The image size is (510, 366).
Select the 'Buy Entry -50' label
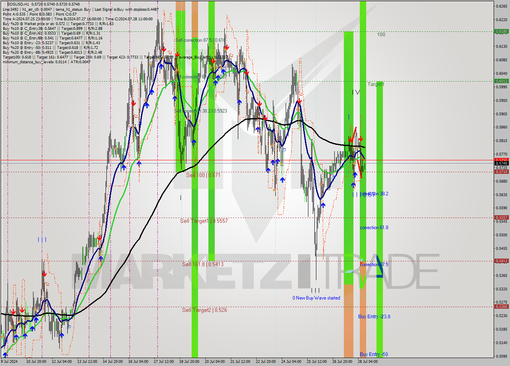tap(374, 354)
